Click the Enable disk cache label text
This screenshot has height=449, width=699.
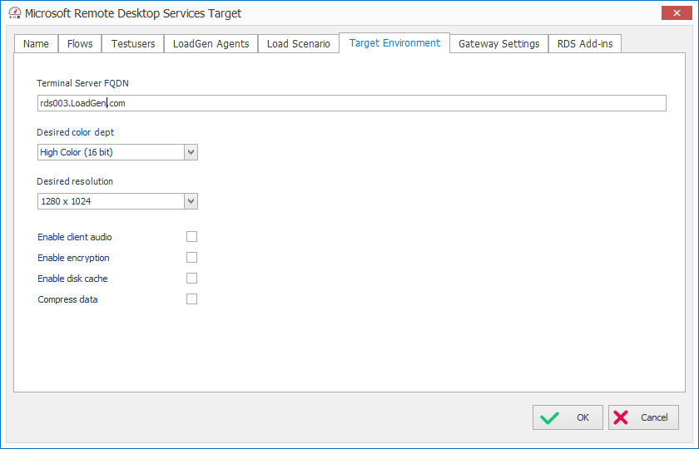(72, 279)
